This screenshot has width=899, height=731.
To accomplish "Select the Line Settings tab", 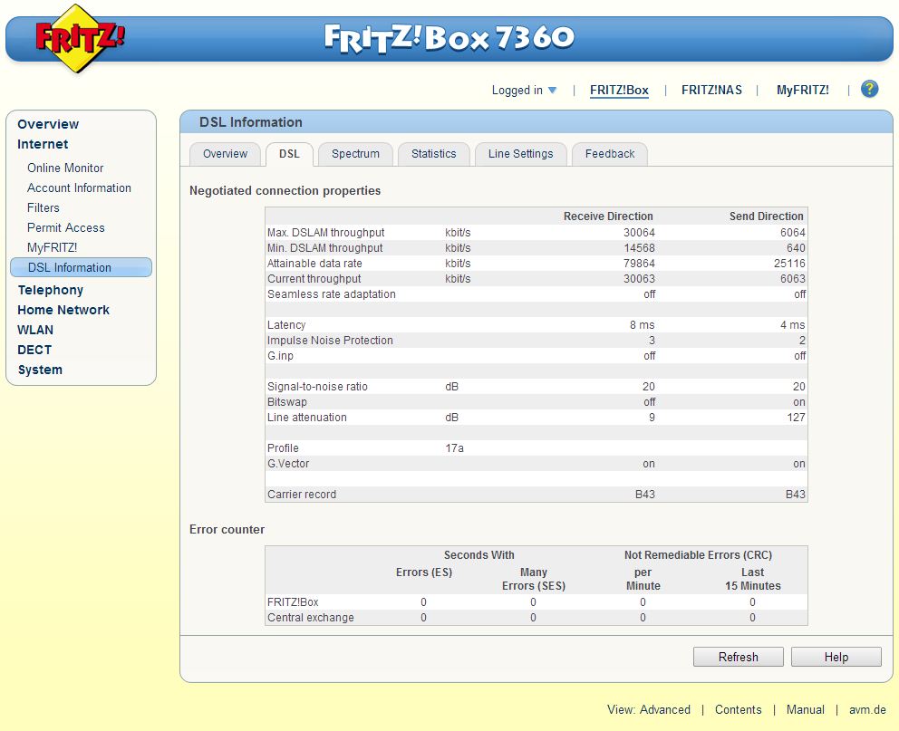I will tap(520, 154).
